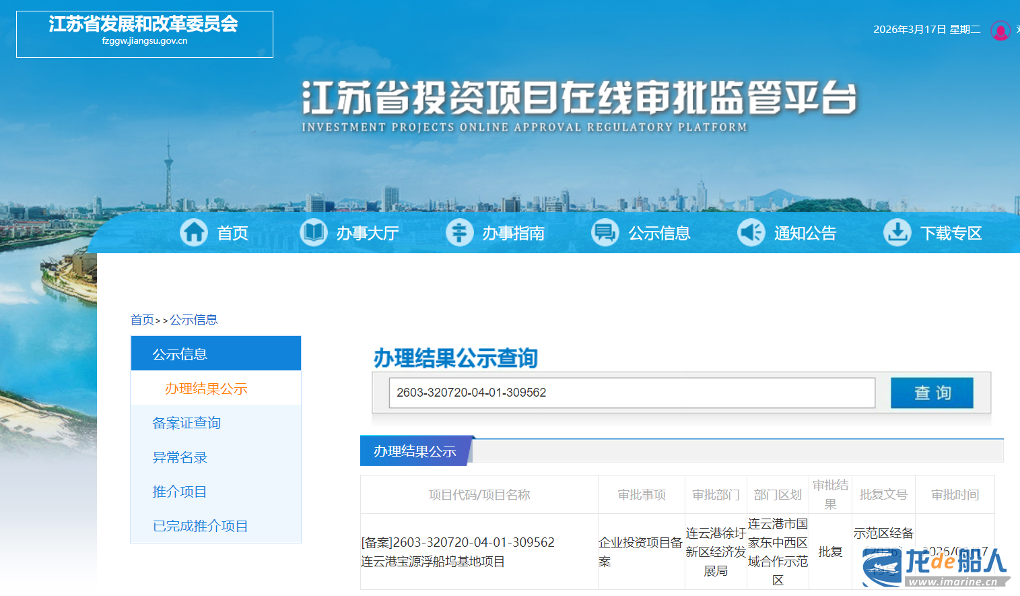Screen dimensions: 1020x596
Task: Go to 异常名录 in the sidebar
Action: [x=180, y=457]
